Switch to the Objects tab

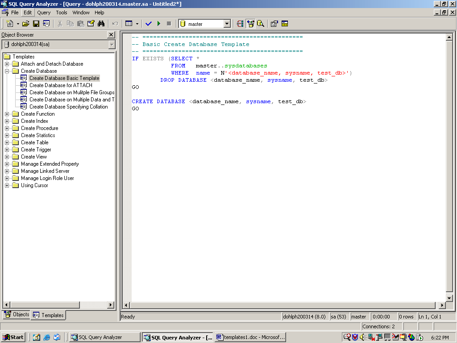(x=17, y=314)
